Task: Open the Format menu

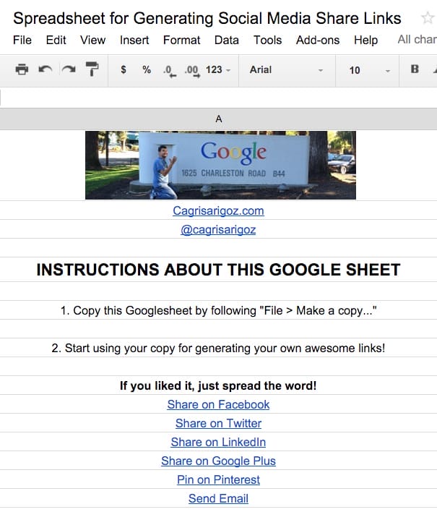Action: (181, 40)
